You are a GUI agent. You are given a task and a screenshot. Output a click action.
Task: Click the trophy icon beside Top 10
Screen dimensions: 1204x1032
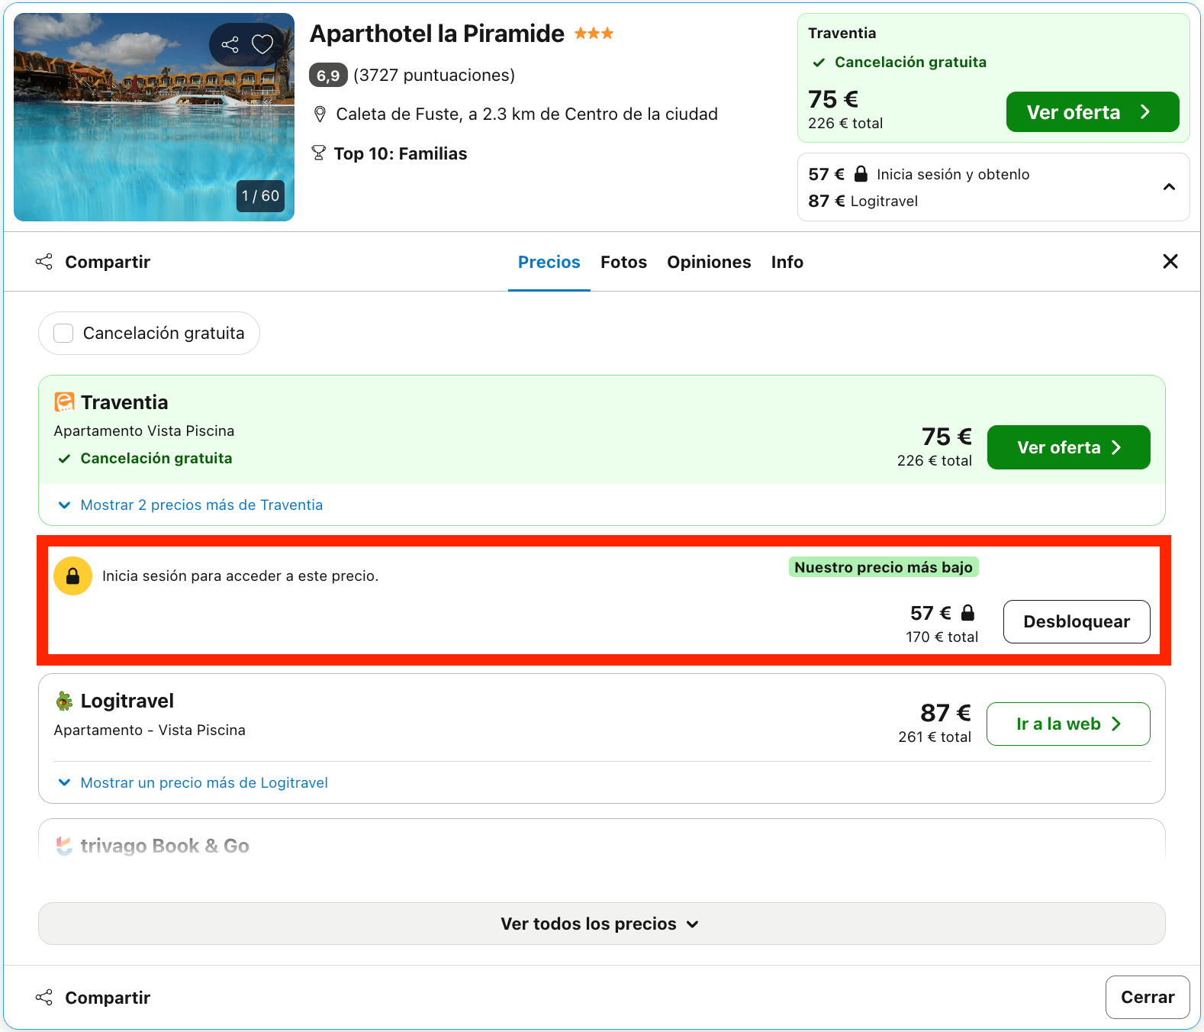click(x=319, y=153)
